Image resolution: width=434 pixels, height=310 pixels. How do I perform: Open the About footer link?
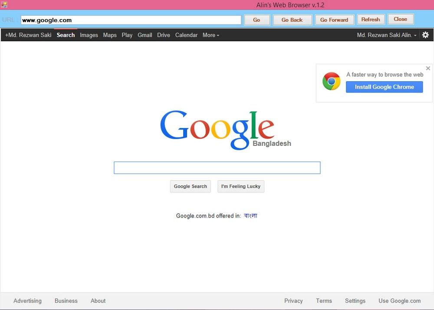coord(98,301)
